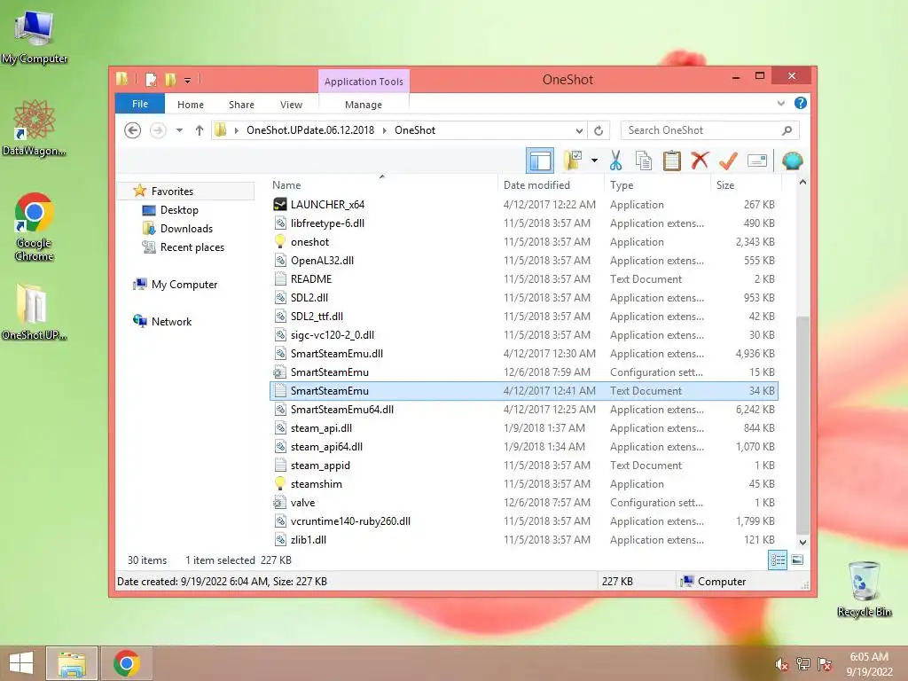
Task: Switch to the Details view button
Action: [x=777, y=560]
